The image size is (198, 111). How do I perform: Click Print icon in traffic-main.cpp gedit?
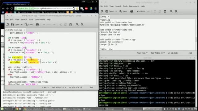click(37, 25)
